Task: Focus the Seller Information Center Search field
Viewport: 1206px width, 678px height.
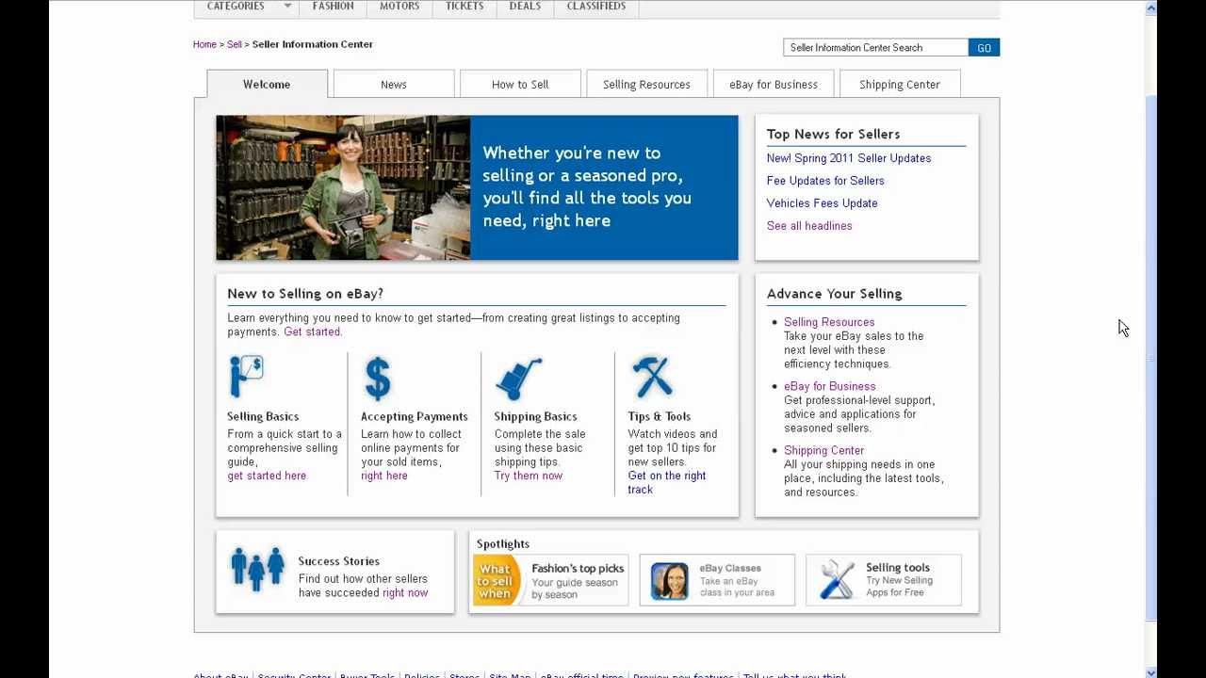Action: coord(875,47)
